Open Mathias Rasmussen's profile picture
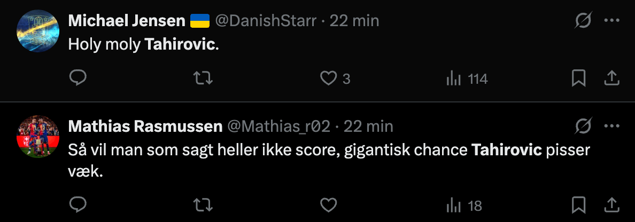Image resolution: width=635 pixels, height=222 pixels. [38, 136]
